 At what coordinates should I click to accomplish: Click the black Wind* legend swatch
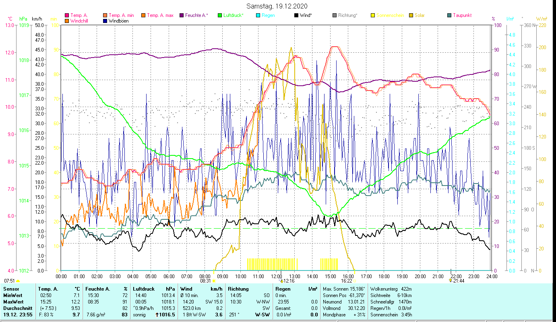point(296,16)
